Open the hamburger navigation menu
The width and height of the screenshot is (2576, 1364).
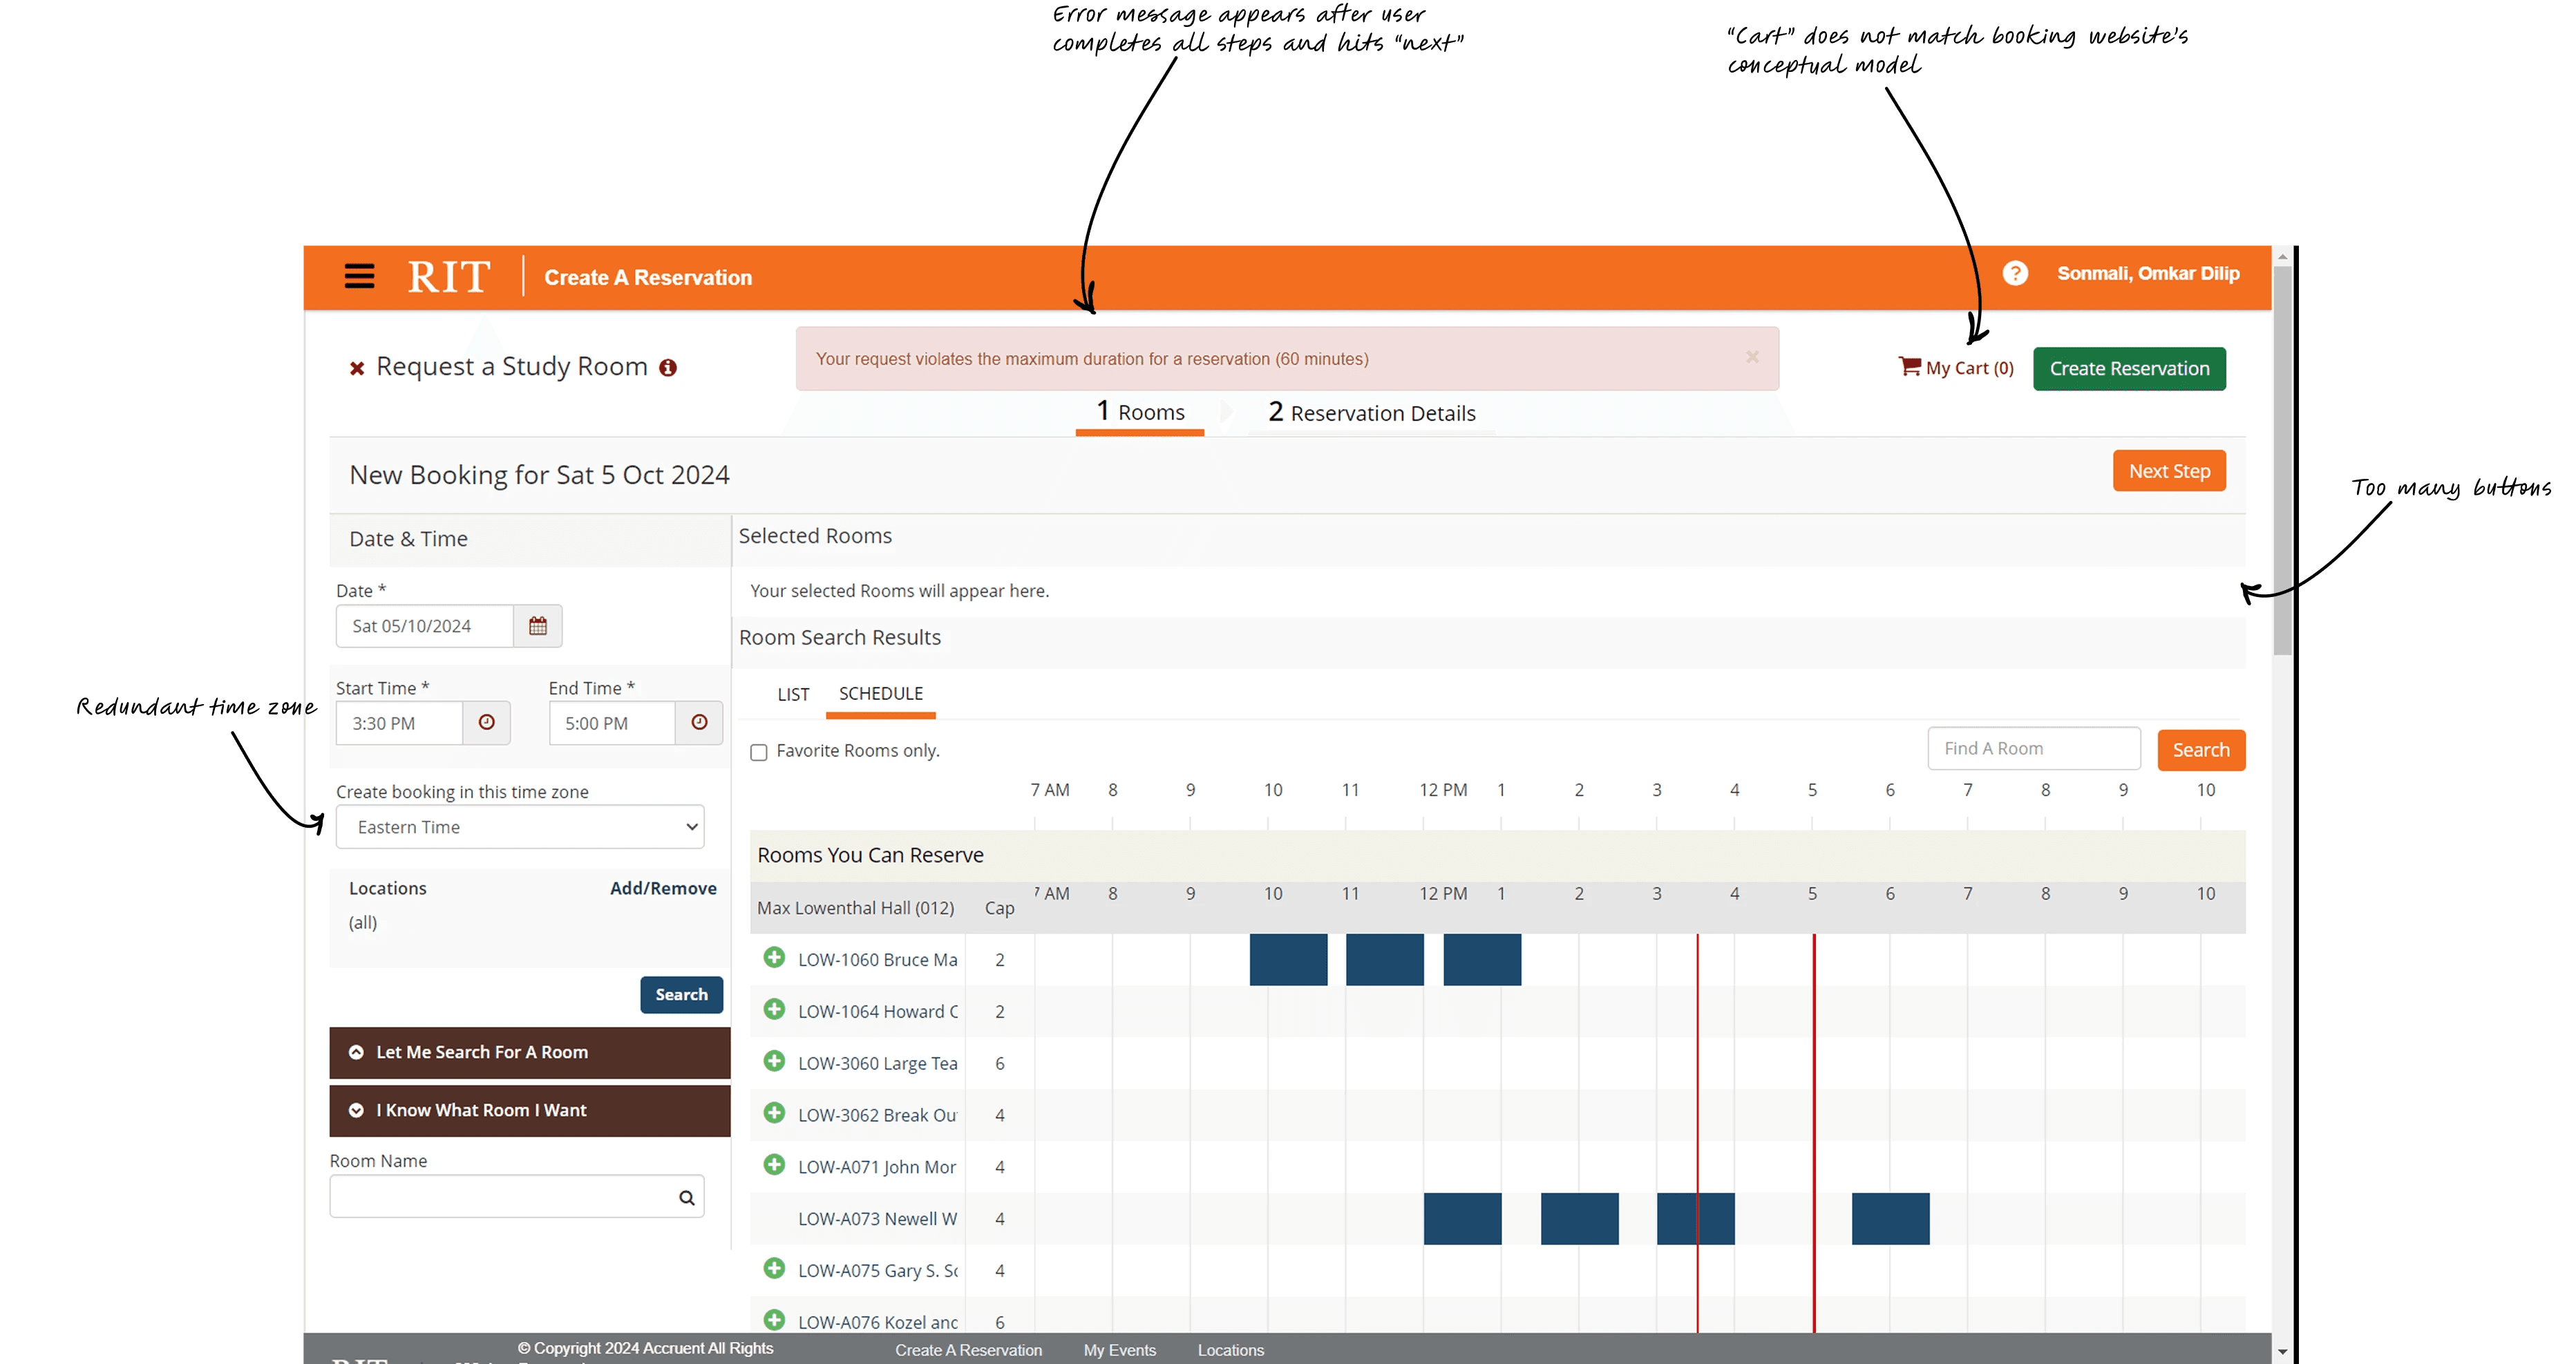click(359, 276)
